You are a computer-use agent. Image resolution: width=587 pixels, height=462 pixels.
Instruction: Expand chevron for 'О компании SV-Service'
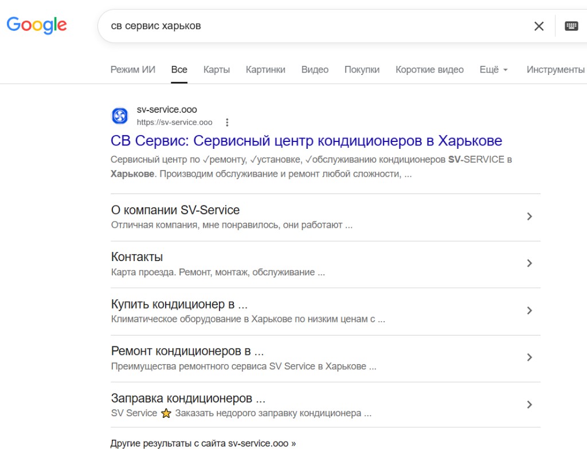pos(529,216)
